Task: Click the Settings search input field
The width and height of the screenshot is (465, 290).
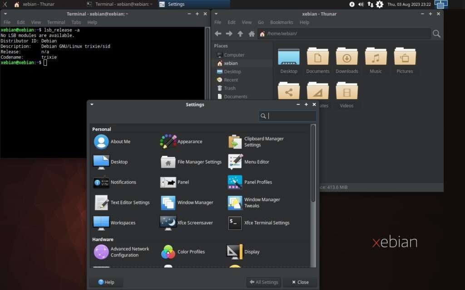Action: point(291,116)
